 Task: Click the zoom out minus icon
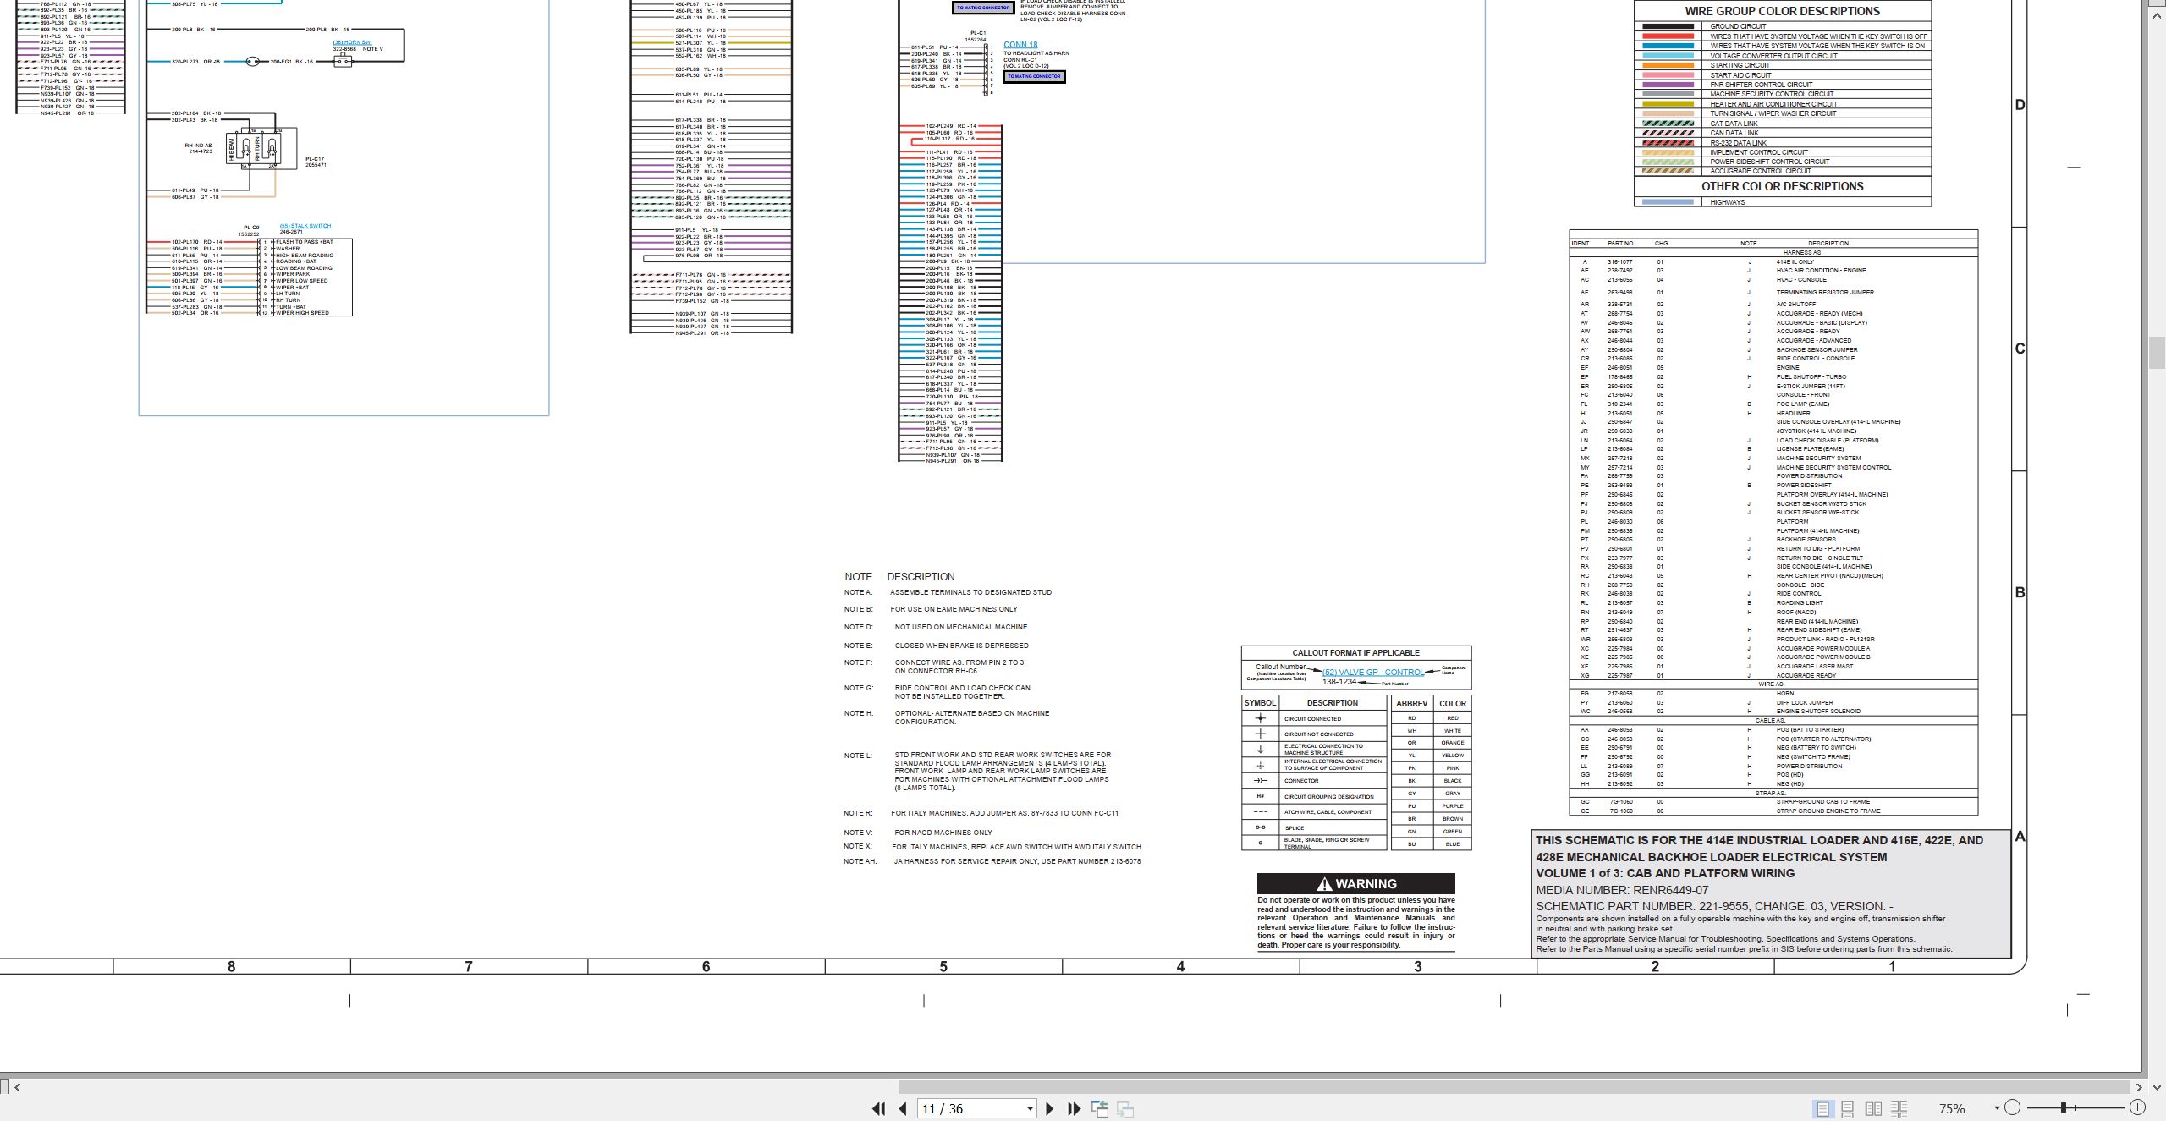[2012, 1107]
